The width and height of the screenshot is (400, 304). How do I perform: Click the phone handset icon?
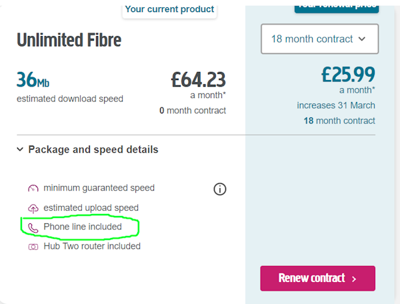[33, 227]
